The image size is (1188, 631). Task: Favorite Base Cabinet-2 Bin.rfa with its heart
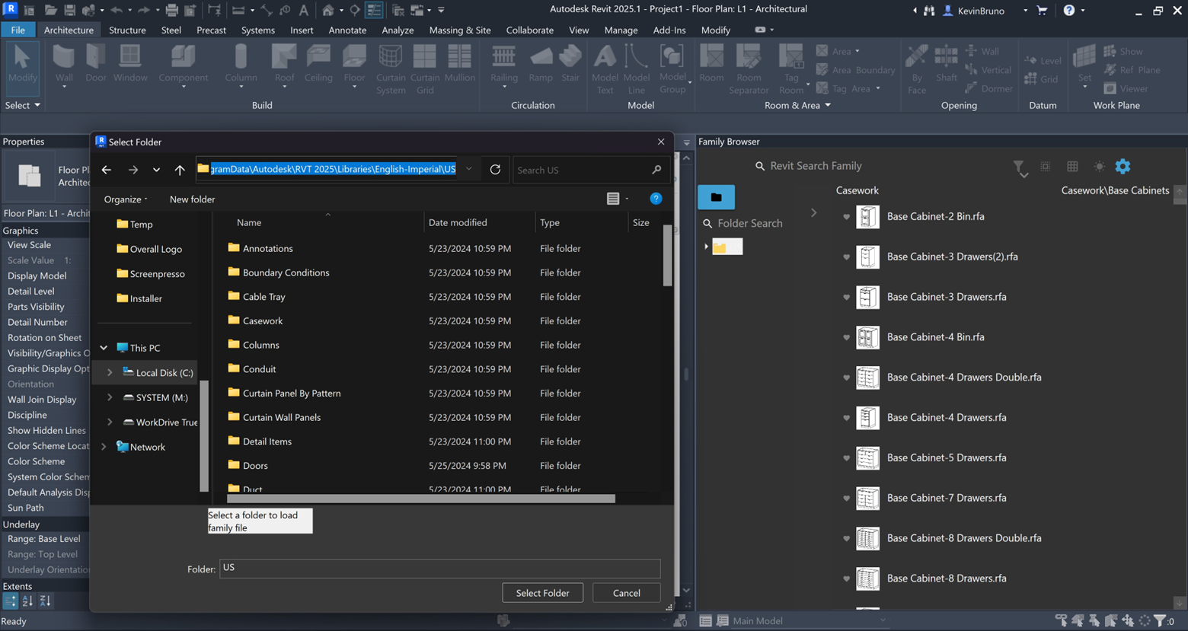click(x=846, y=217)
